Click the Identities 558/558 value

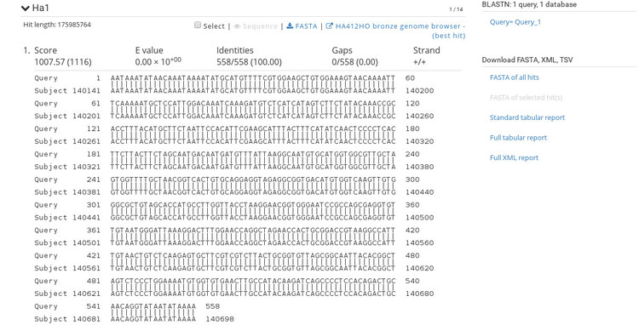[249, 62]
